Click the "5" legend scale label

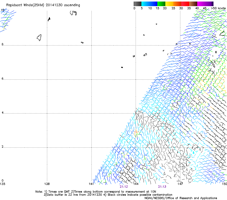pos(142,8)
